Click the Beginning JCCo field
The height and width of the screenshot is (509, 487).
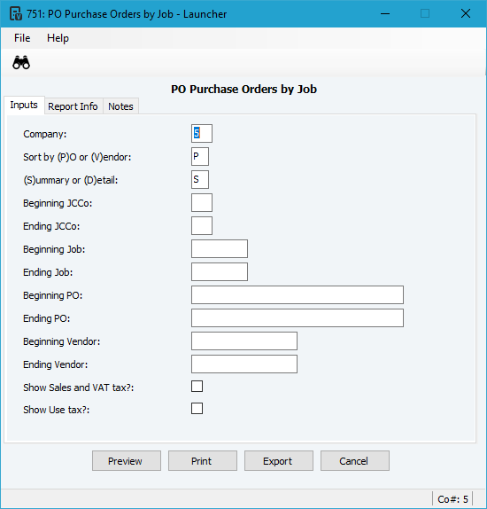point(202,202)
